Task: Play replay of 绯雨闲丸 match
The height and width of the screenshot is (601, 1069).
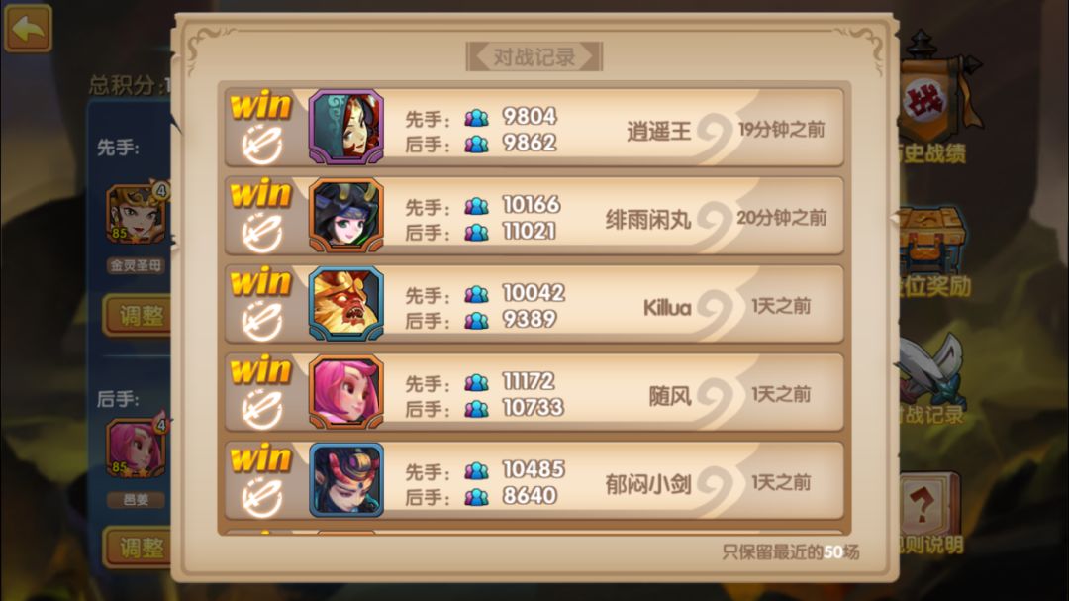Action: 262,233
